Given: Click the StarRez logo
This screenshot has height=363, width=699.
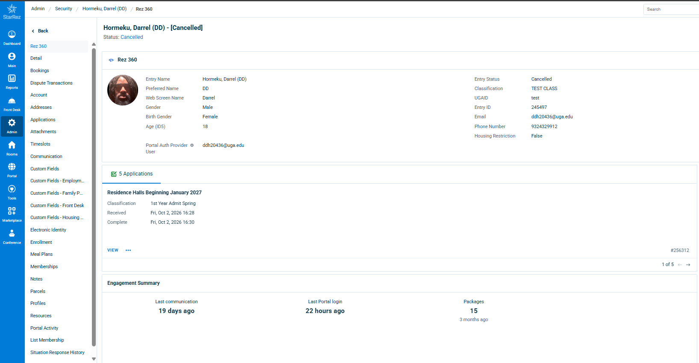Looking at the screenshot, I should (12, 12).
